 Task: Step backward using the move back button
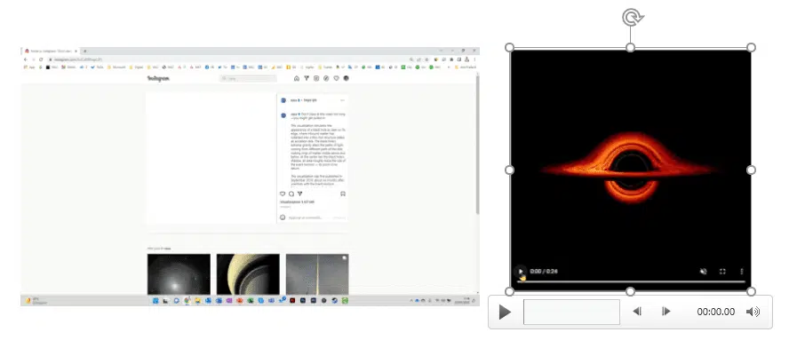[x=636, y=312]
